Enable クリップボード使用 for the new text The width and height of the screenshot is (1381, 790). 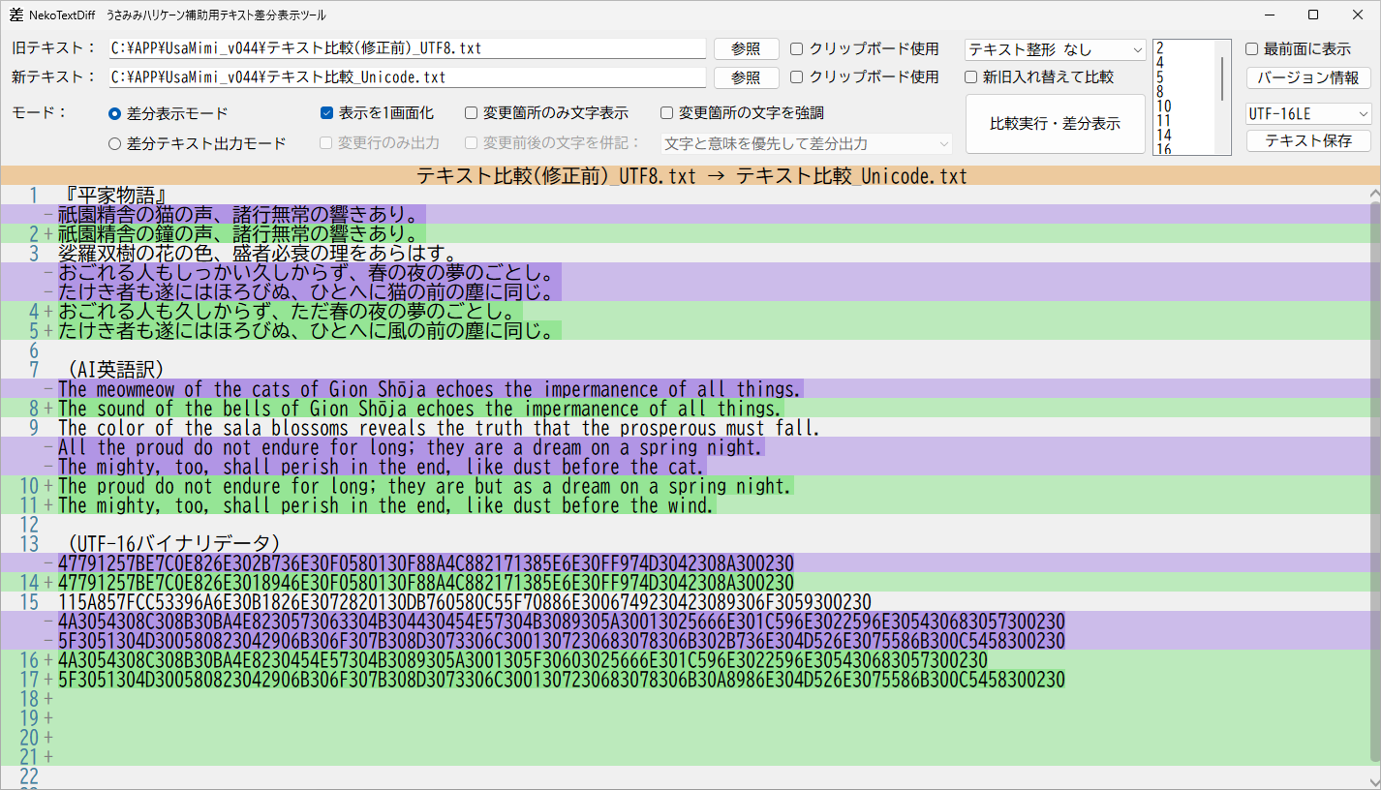[x=795, y=77]
